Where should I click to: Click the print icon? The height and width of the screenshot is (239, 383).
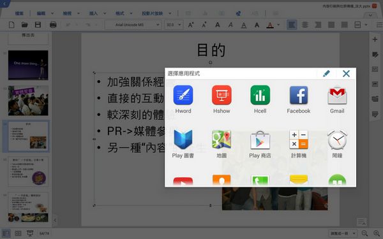[53, 25]
